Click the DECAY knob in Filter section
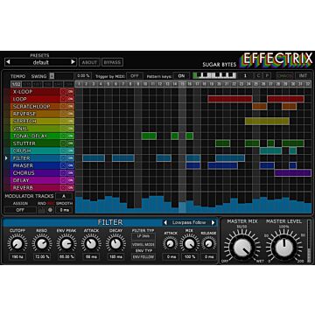 (115, 243)
